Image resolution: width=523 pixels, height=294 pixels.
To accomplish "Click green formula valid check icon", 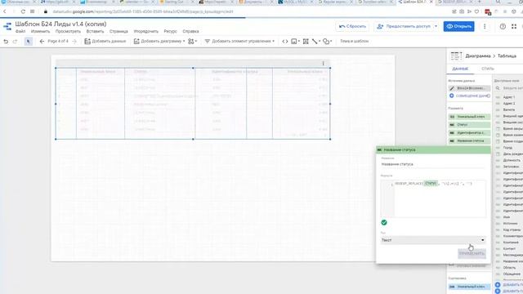I will point(384,223).
